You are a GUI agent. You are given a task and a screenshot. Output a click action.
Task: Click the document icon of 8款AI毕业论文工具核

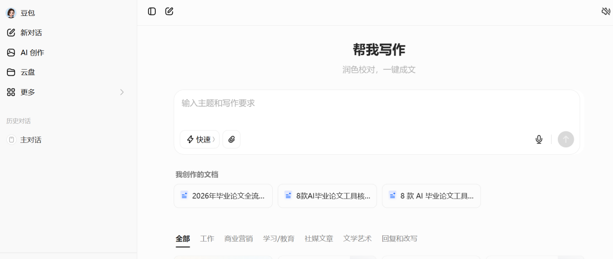pyautogui.click(x=288, y=196)
